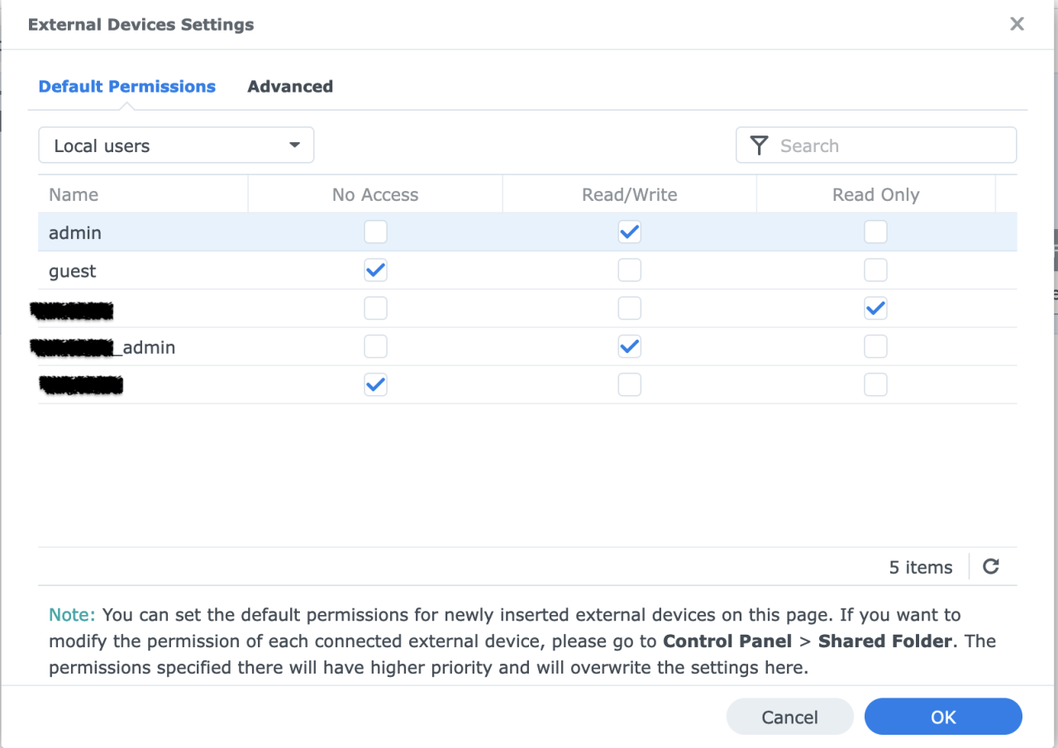Switch to the Advanced tab
The height and width of the screenshot is (748, 1058).
(290, 87)
